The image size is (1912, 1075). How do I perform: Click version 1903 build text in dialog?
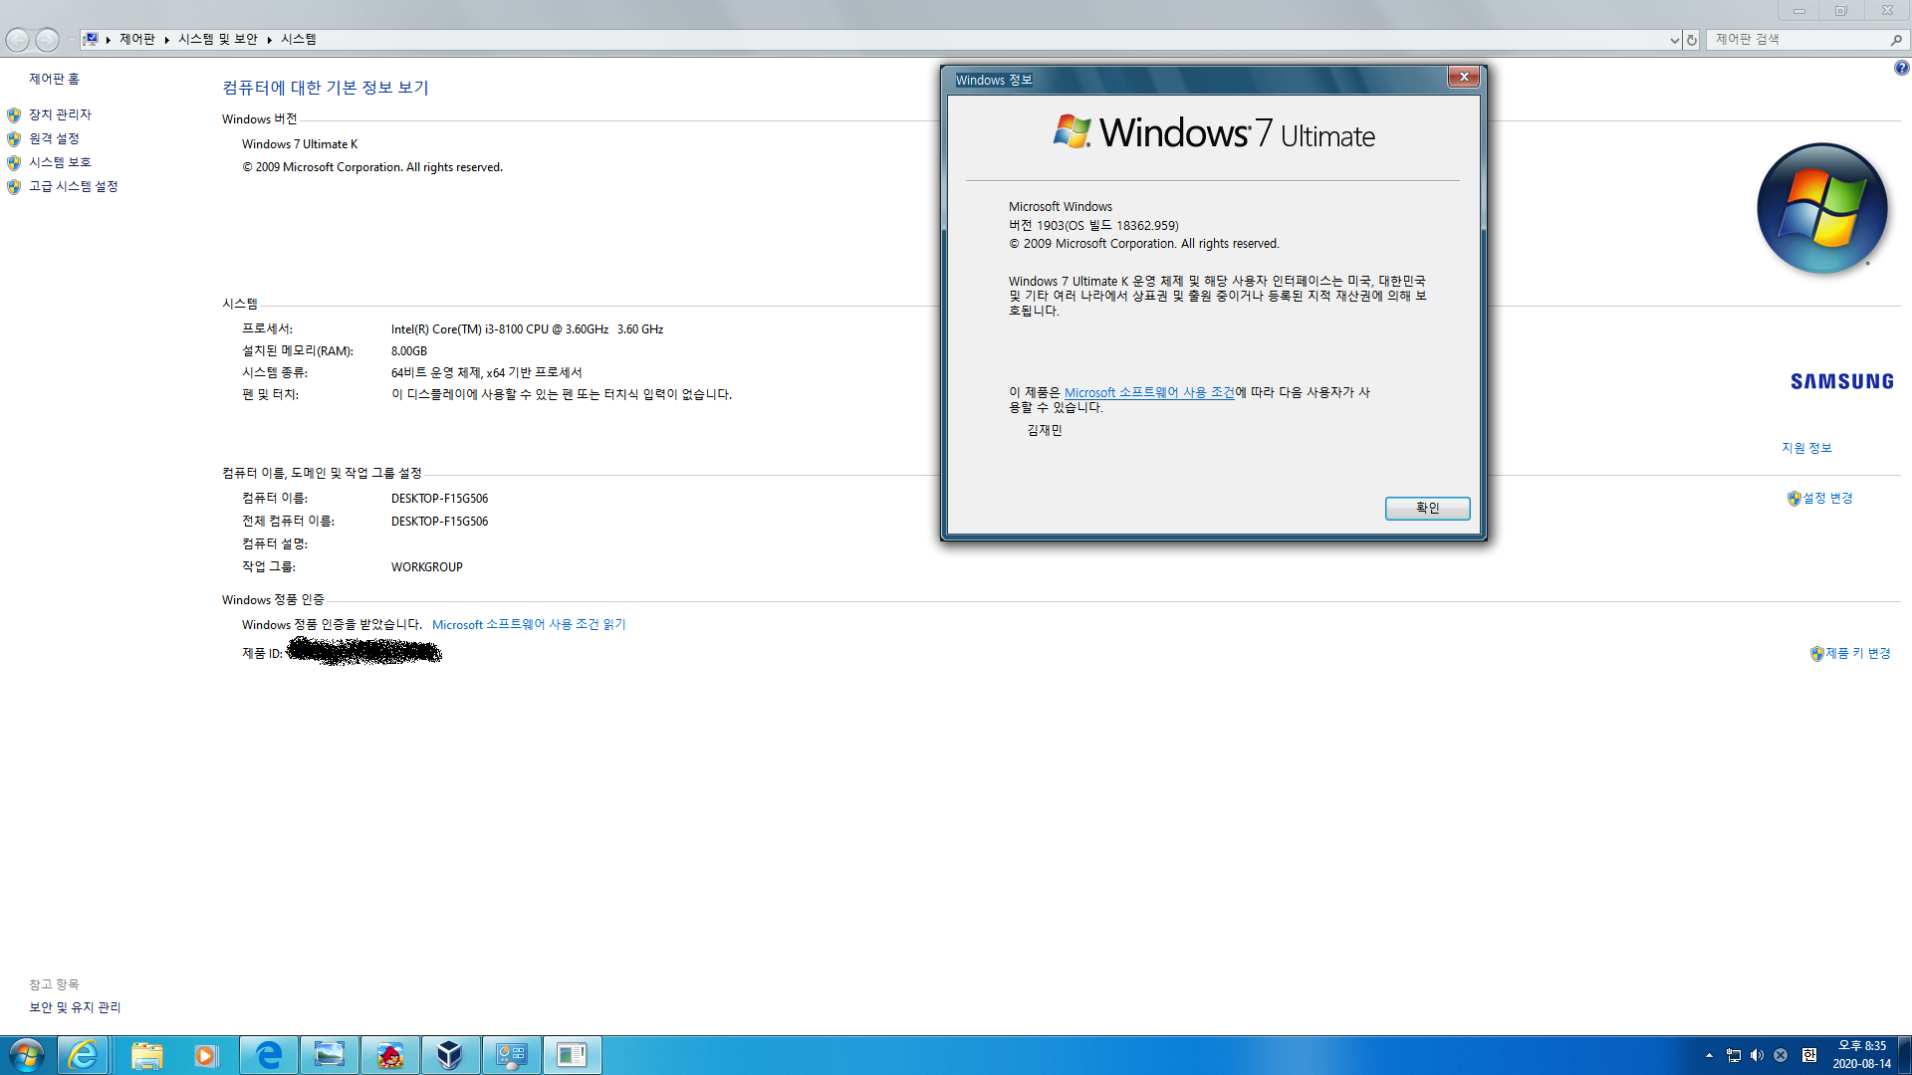click(1093, 226)
